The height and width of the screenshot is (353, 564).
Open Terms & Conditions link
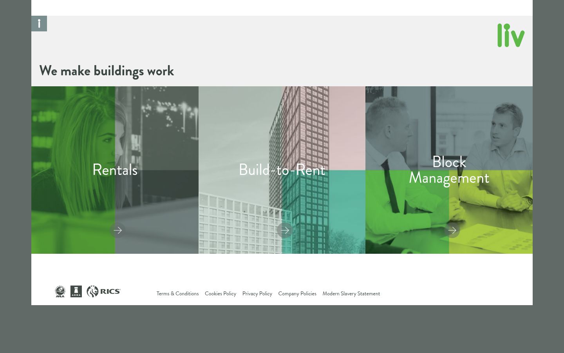click(x=177, y=293)
